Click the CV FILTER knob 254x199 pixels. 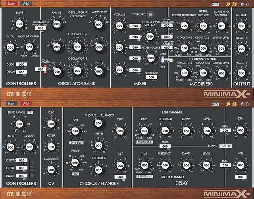(51, 147)
